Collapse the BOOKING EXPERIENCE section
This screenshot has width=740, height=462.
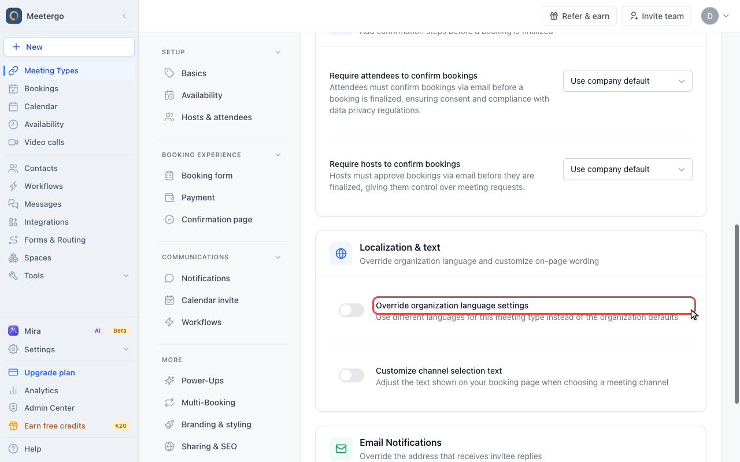(x=278, y=155)
